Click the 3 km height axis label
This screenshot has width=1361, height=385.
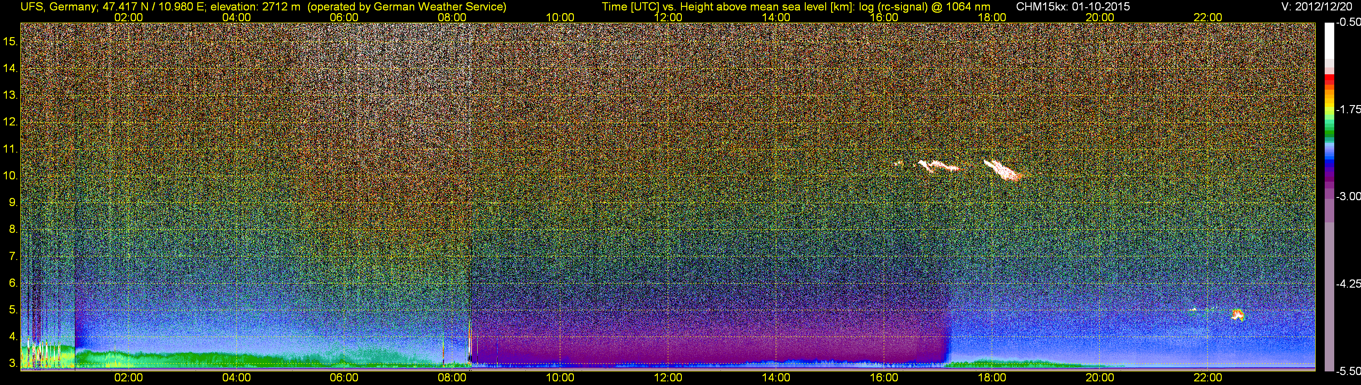13,363
